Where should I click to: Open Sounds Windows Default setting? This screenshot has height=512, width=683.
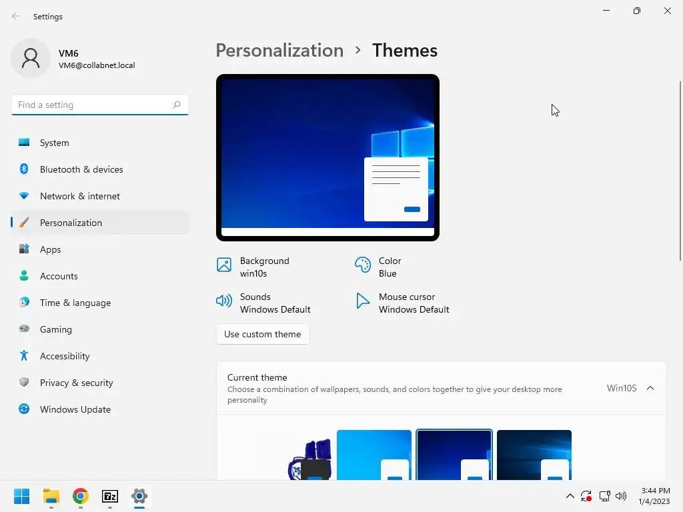(263, 303)
